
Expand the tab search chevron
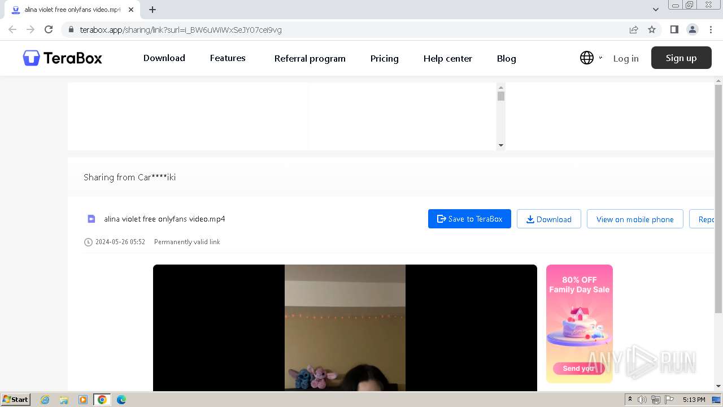[x=656, y=10]
